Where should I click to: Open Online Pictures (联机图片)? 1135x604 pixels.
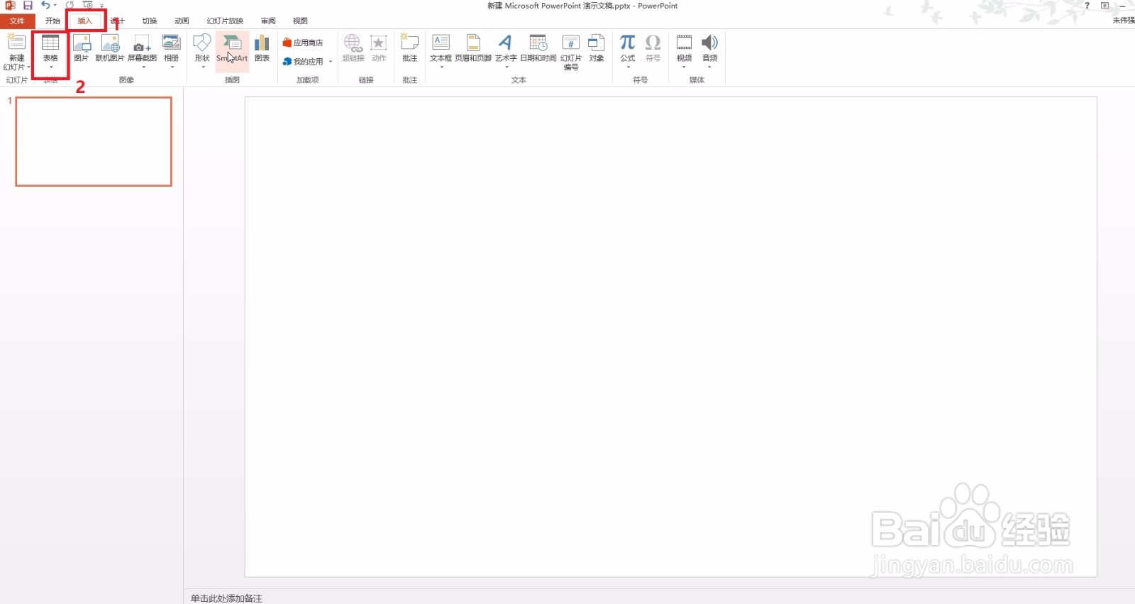110,48
